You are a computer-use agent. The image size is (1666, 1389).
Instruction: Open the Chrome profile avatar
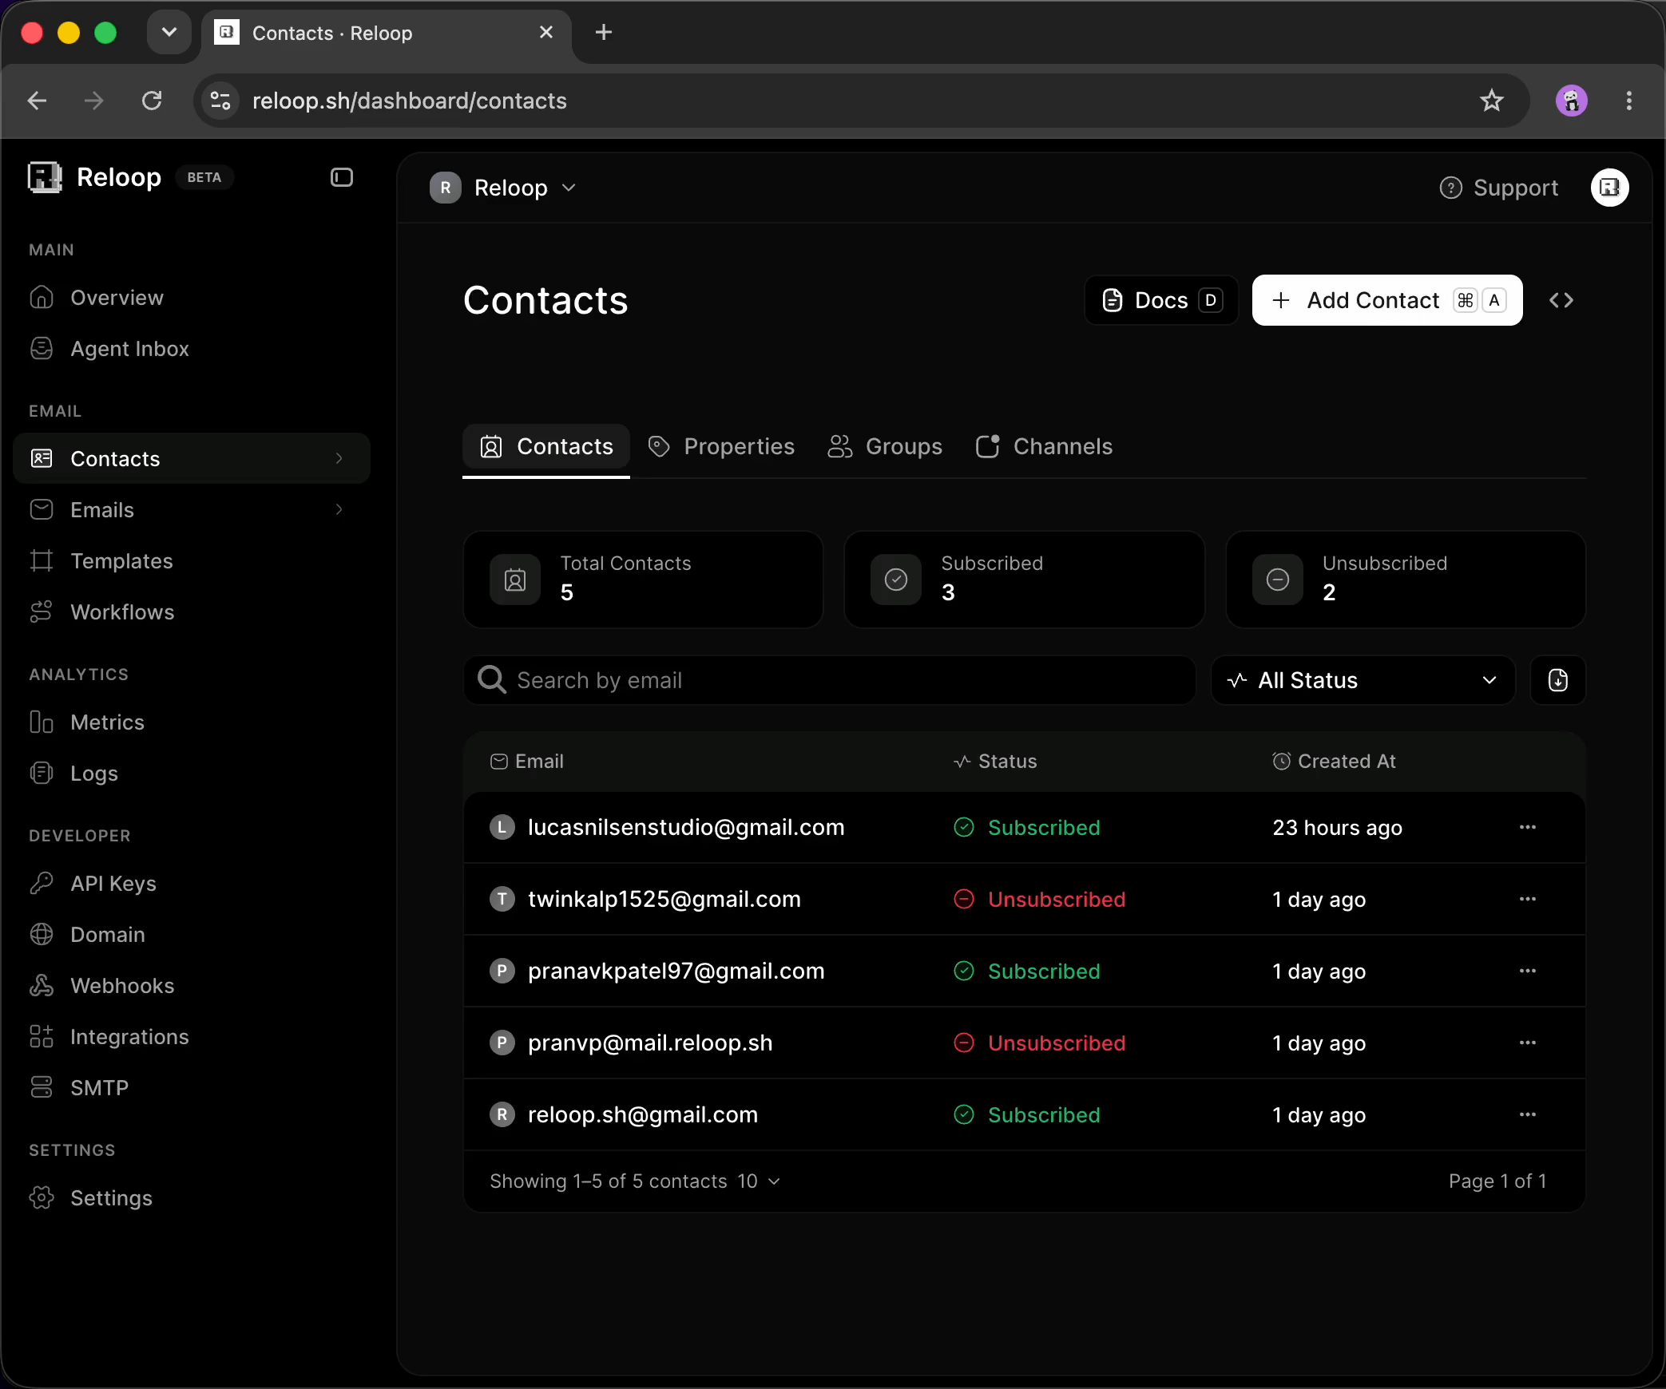[1571, 101]
